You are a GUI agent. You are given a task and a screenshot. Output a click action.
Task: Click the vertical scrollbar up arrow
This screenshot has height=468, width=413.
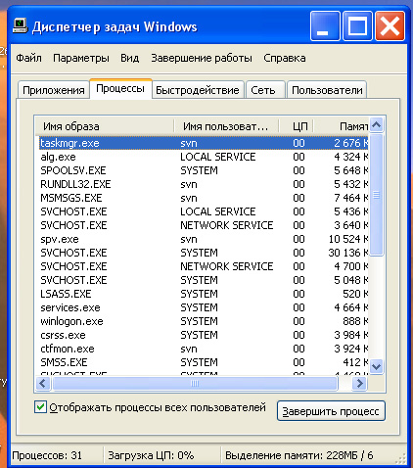pos(377,124)
